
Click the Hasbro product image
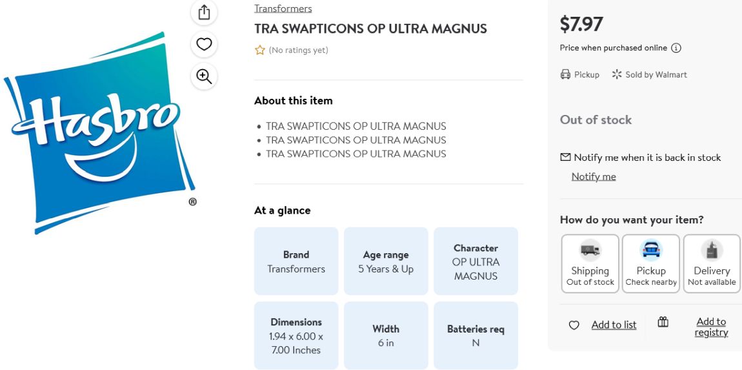coord(100,132)
